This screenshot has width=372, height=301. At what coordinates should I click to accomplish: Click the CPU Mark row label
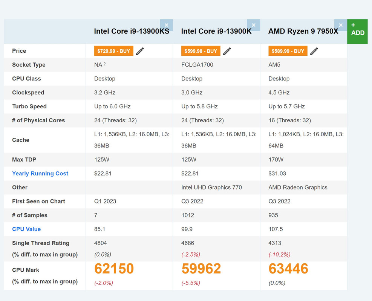[x=26, y=270]
